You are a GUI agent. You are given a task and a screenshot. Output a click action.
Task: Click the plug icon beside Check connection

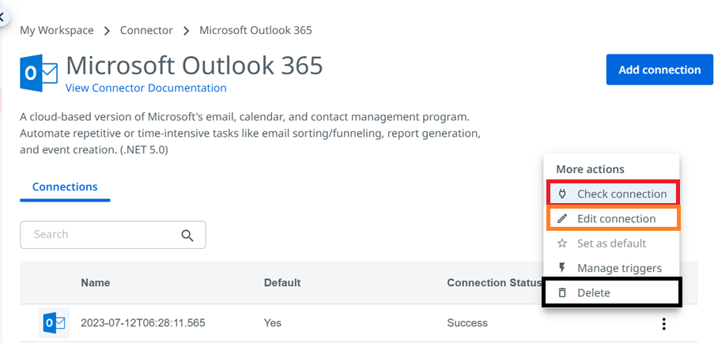(x=562, y=194)
